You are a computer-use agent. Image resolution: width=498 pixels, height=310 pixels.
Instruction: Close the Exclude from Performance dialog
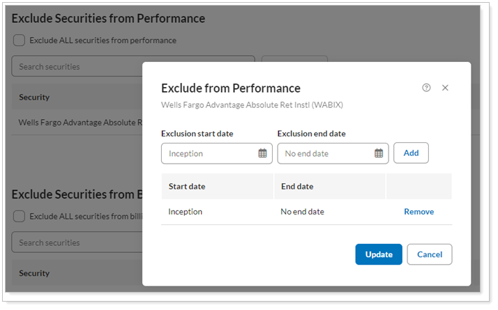pos(445,88)
